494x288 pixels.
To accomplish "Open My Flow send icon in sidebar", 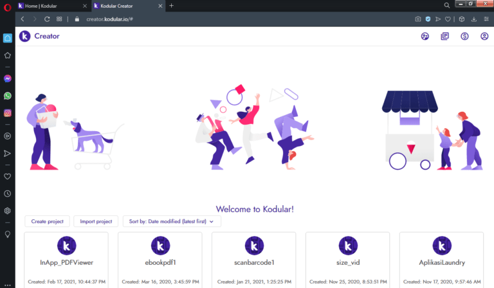I will 8,153.
